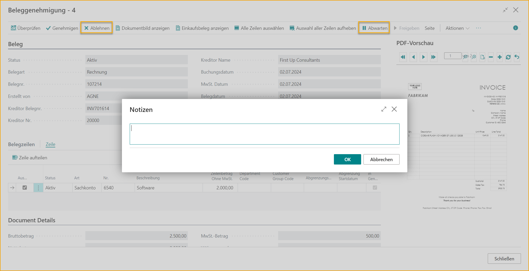Click the info icon in the action bar
529x271 pixels.
point(516,28)
